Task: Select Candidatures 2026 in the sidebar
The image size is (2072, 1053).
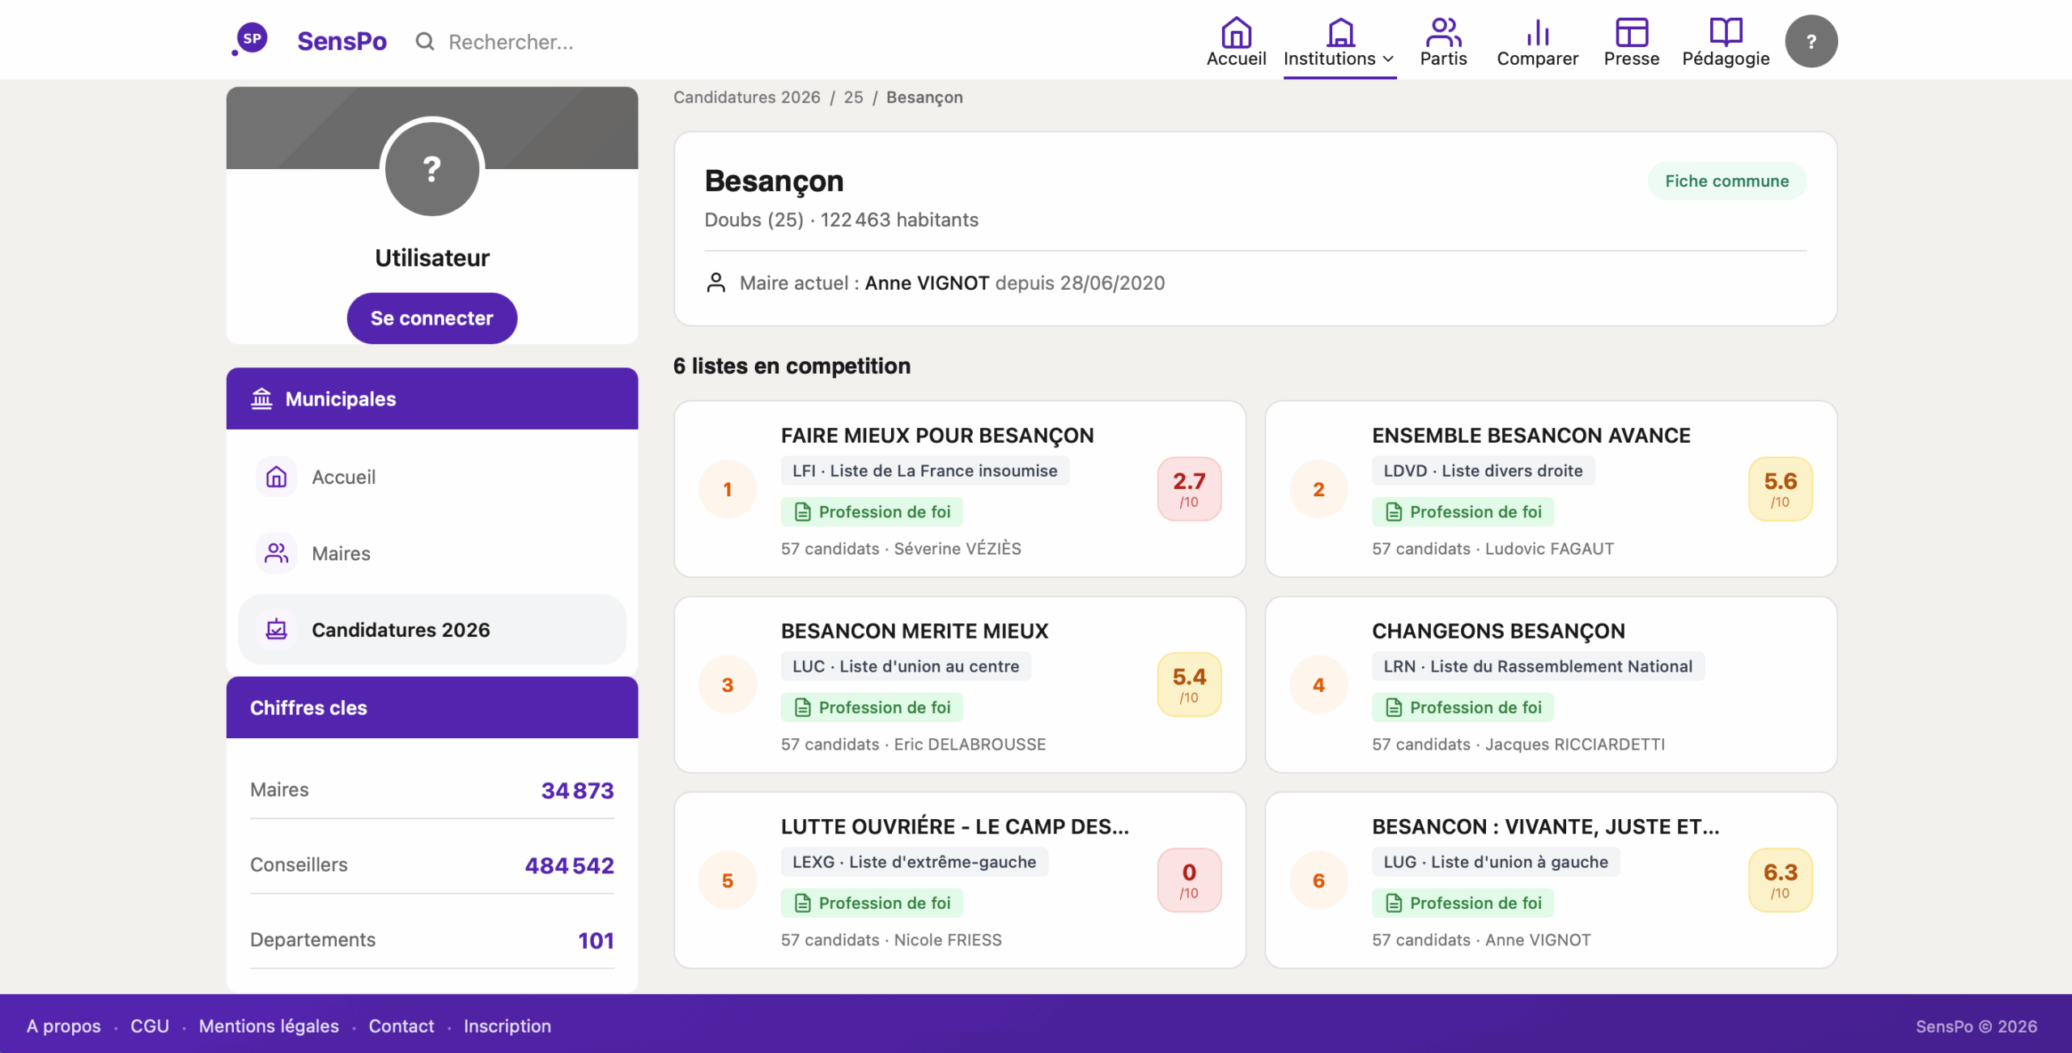Action: [x=401, y=630]
